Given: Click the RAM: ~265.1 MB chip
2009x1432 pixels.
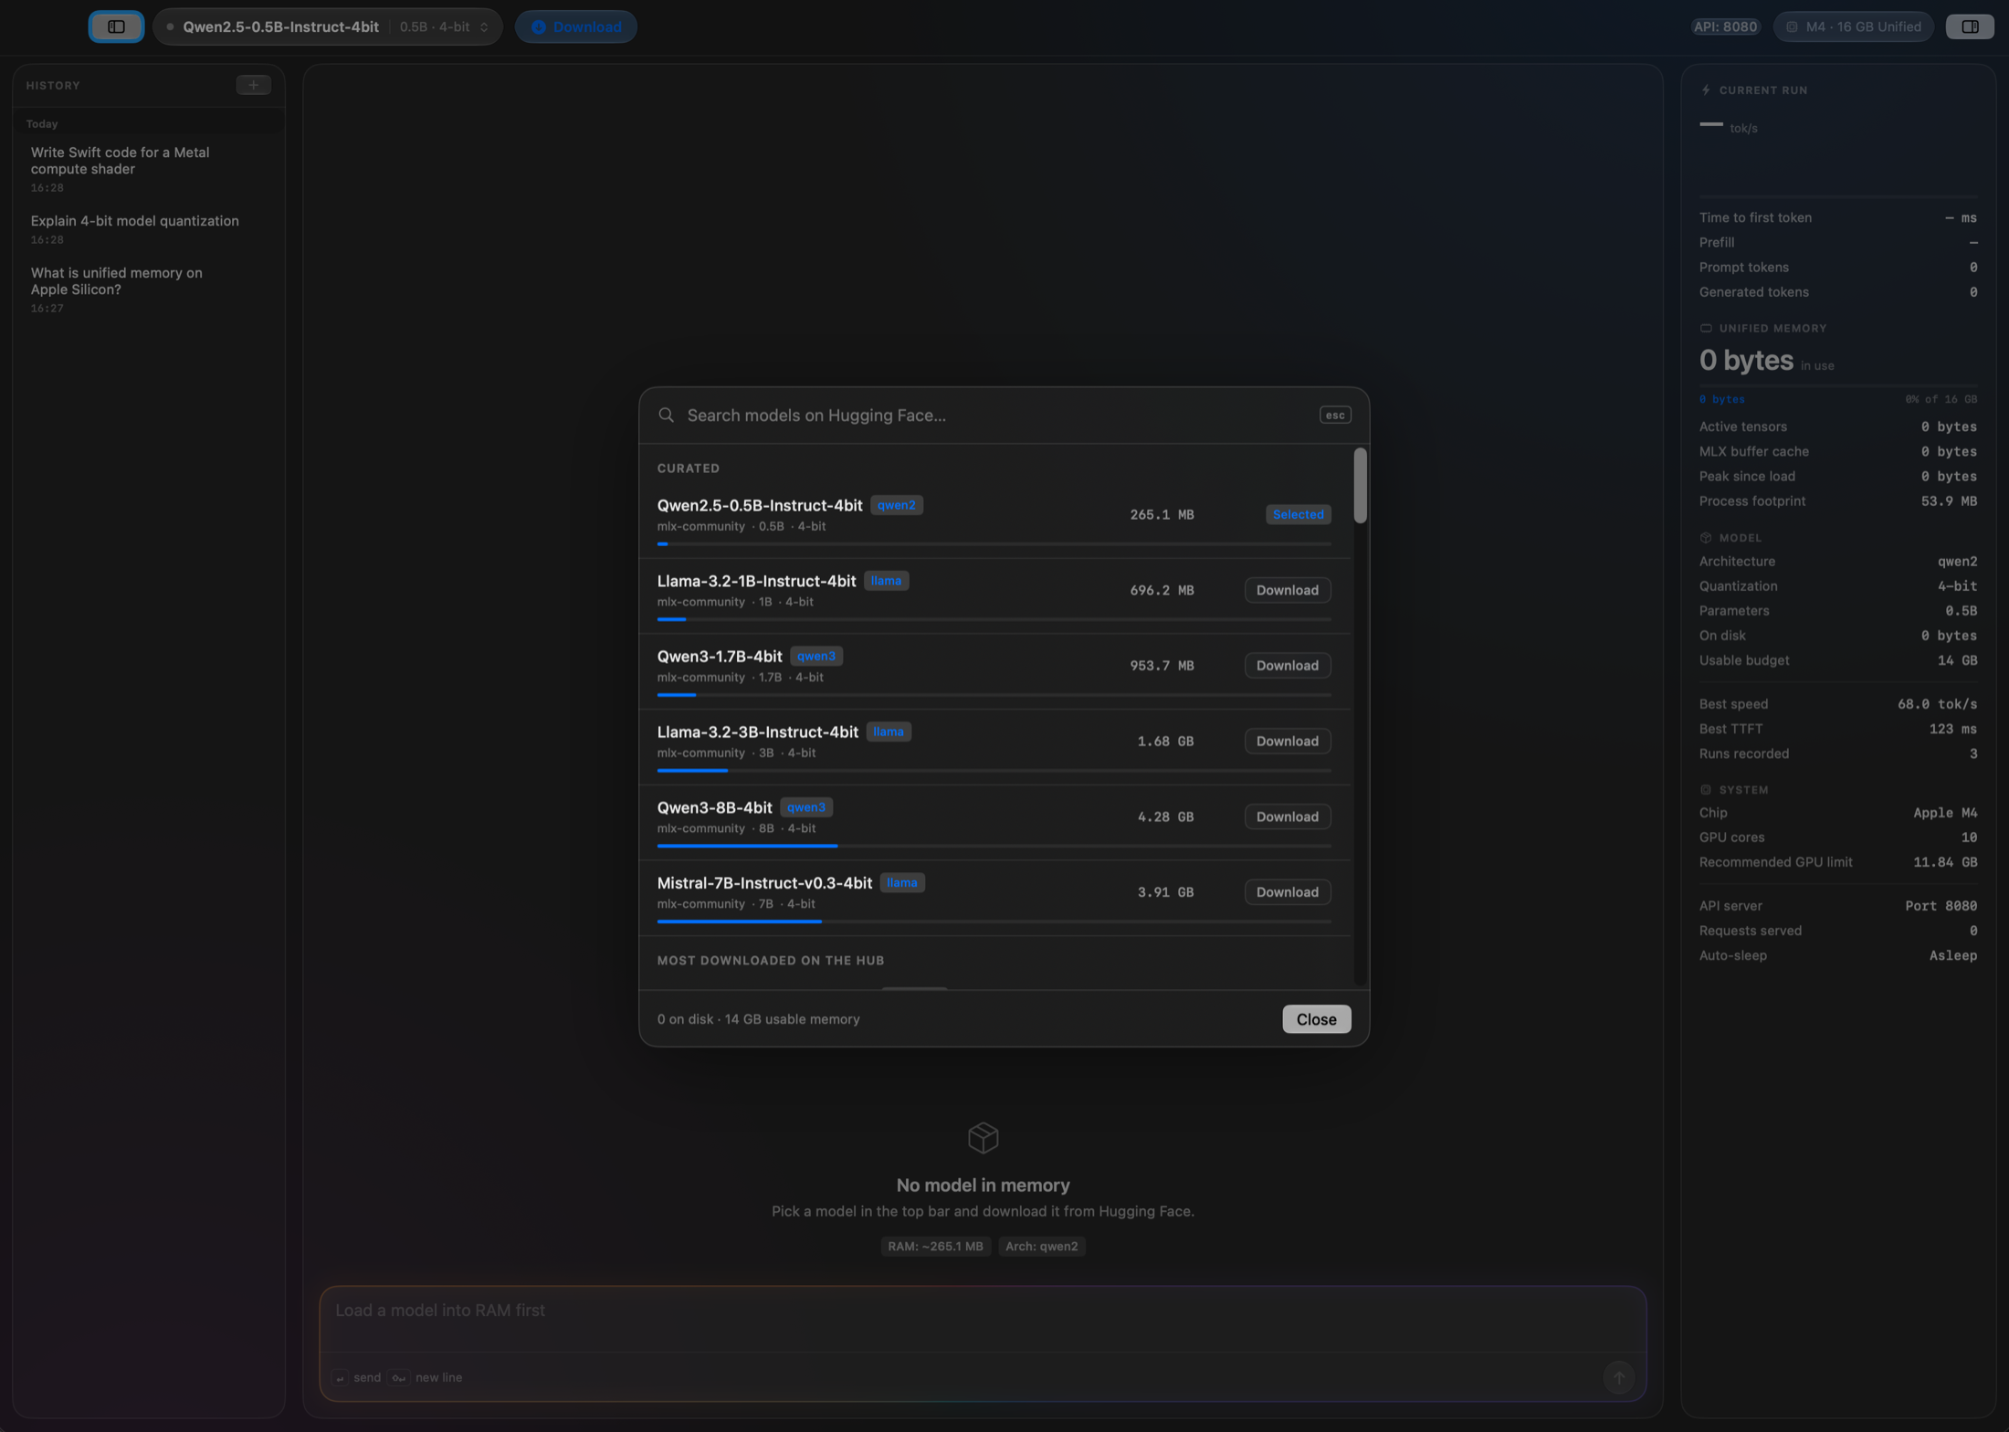Looking at the screenshot, I should click(935, 1247).
